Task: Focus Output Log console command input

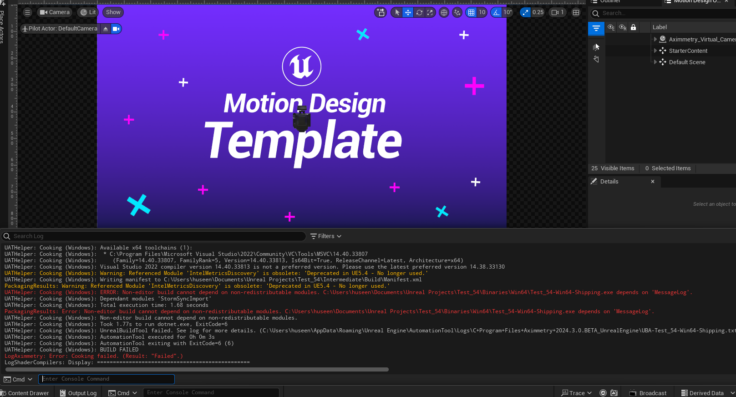Action: (x=107, y=379)
